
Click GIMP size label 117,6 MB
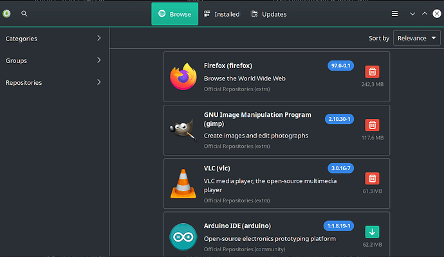pos(373,137)
